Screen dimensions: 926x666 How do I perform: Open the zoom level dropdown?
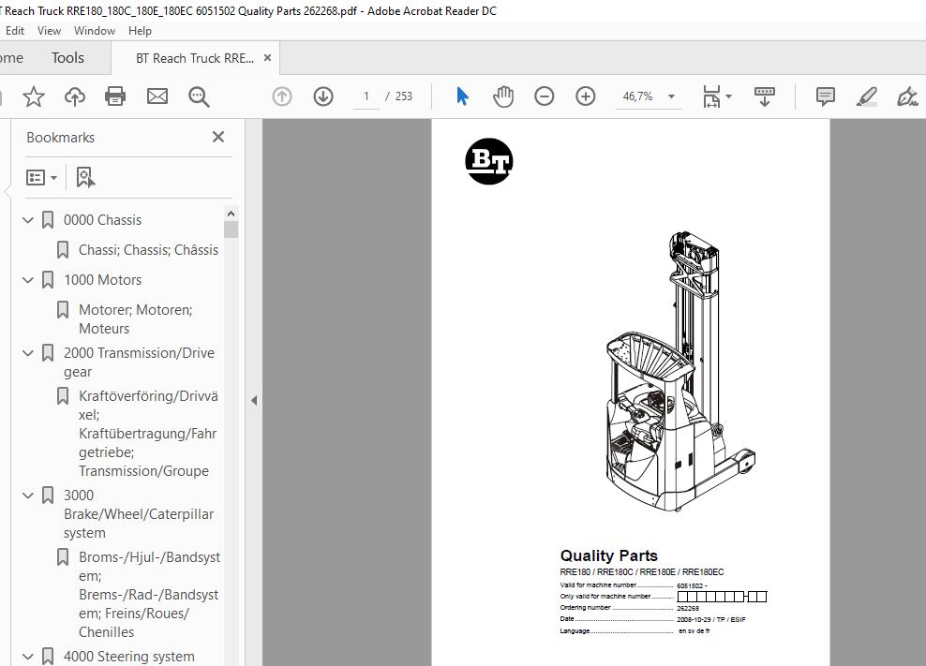click(671, 96)
